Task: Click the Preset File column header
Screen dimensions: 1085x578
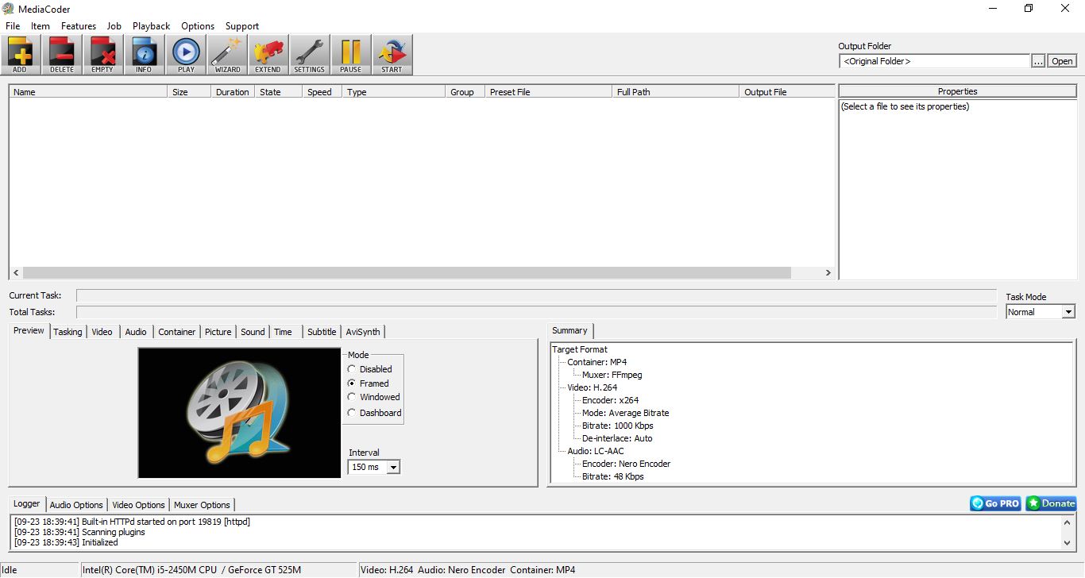Action: (x=548, y=92)
